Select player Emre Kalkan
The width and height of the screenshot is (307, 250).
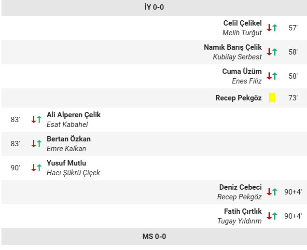coord(66,149)
